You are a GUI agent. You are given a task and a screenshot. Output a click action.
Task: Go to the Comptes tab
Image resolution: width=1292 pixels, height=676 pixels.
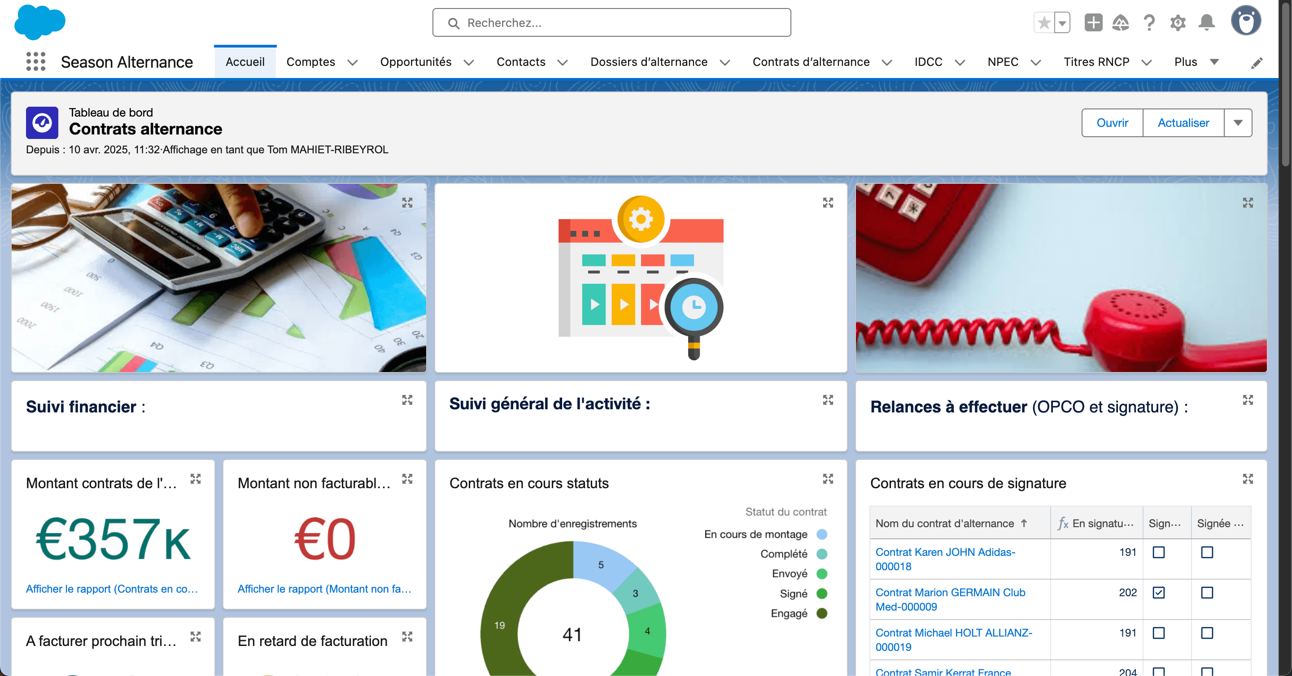point(310,61)
